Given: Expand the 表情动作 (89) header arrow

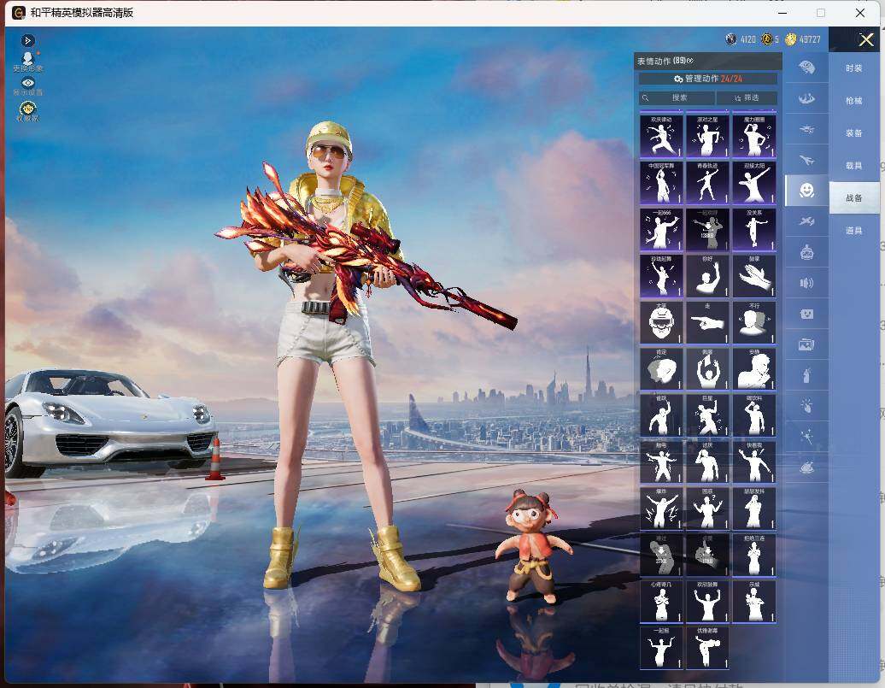Looking at the screenshot, I should [x=690, y=61].
